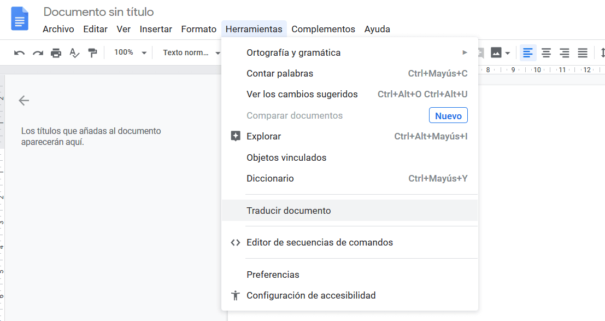The height and width of the screenshot is (321, 605).
Task: Open the Ayuda menu
Action: click(377, 30)
